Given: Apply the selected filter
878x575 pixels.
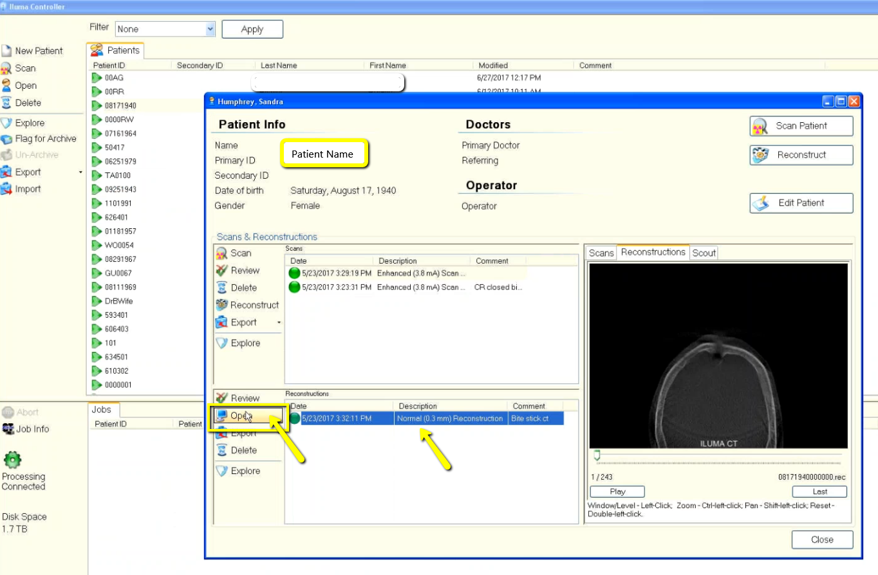Looking at the screenshot, I should point(252,29).
